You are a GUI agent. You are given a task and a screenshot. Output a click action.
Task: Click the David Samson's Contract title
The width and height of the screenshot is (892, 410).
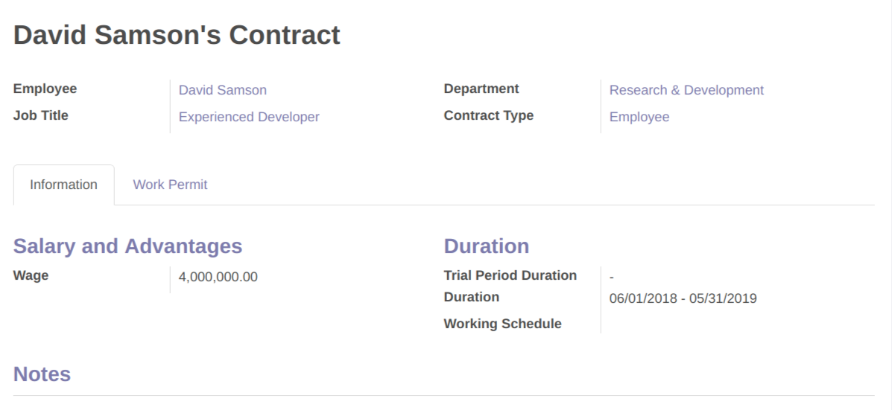177,35
